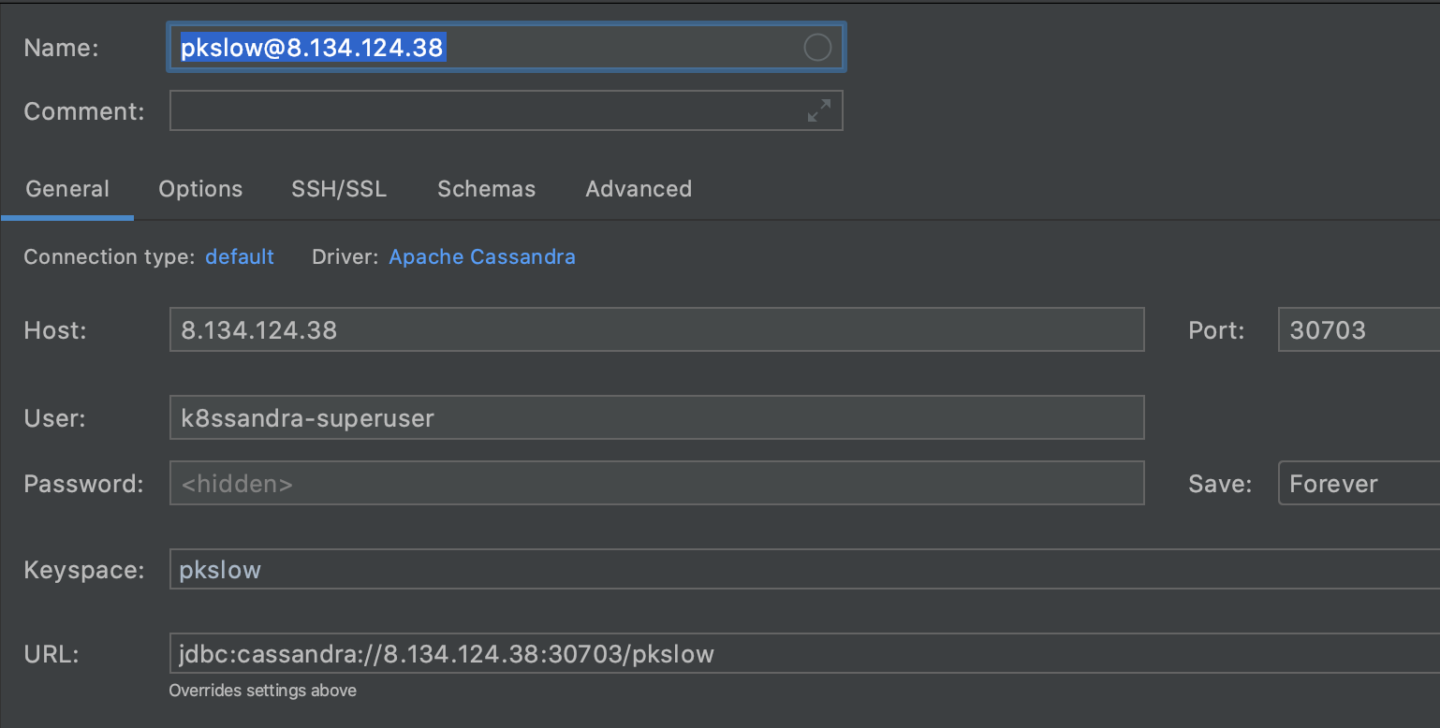The image size is (1440, 728).
Task: Open the SSH/SSL tab
Action: [x=339, y=189]
